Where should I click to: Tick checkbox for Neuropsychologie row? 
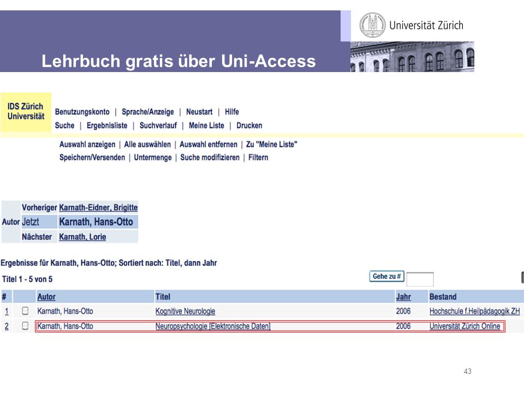click(25, 325)
